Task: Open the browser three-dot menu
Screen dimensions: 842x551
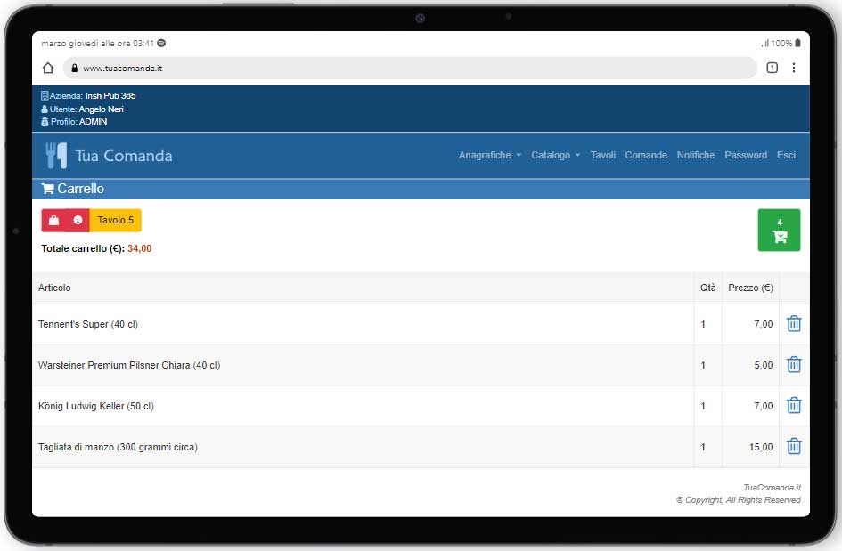Action: point(794,68)
